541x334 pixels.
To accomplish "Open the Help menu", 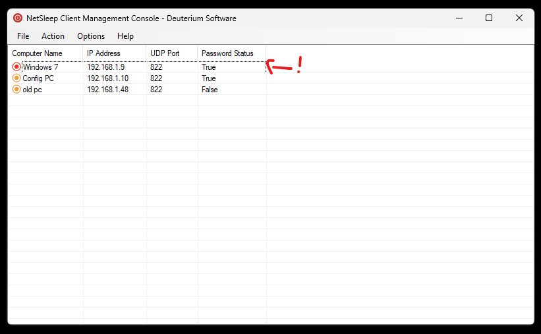I will click(x=125, y=36).
